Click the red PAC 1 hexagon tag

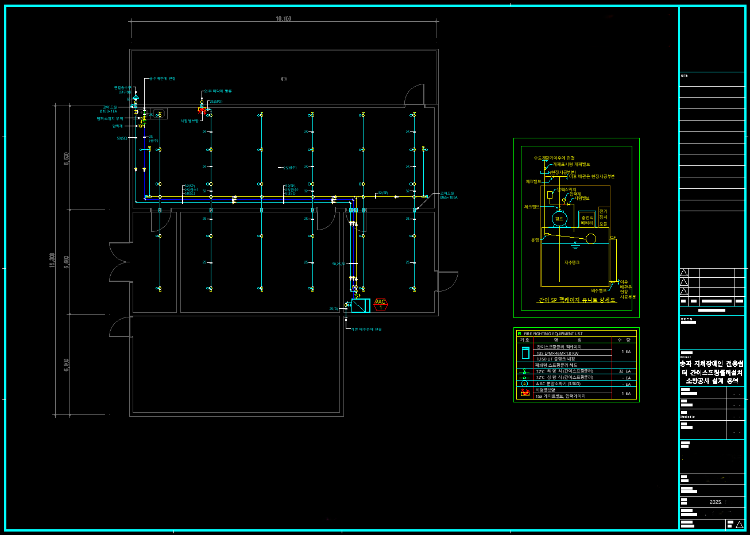coord(380,305)
